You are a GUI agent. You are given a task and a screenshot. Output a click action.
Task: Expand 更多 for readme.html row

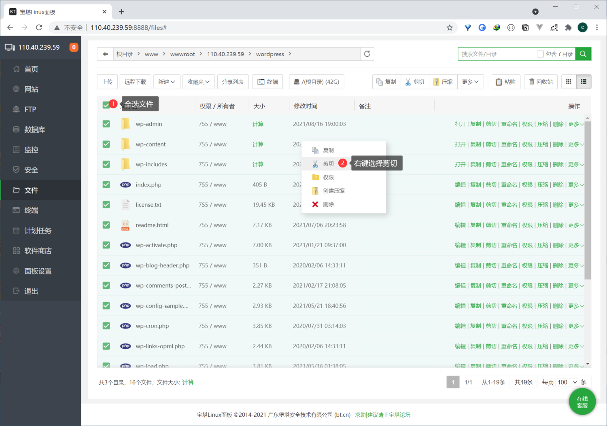tap(576, 225)
